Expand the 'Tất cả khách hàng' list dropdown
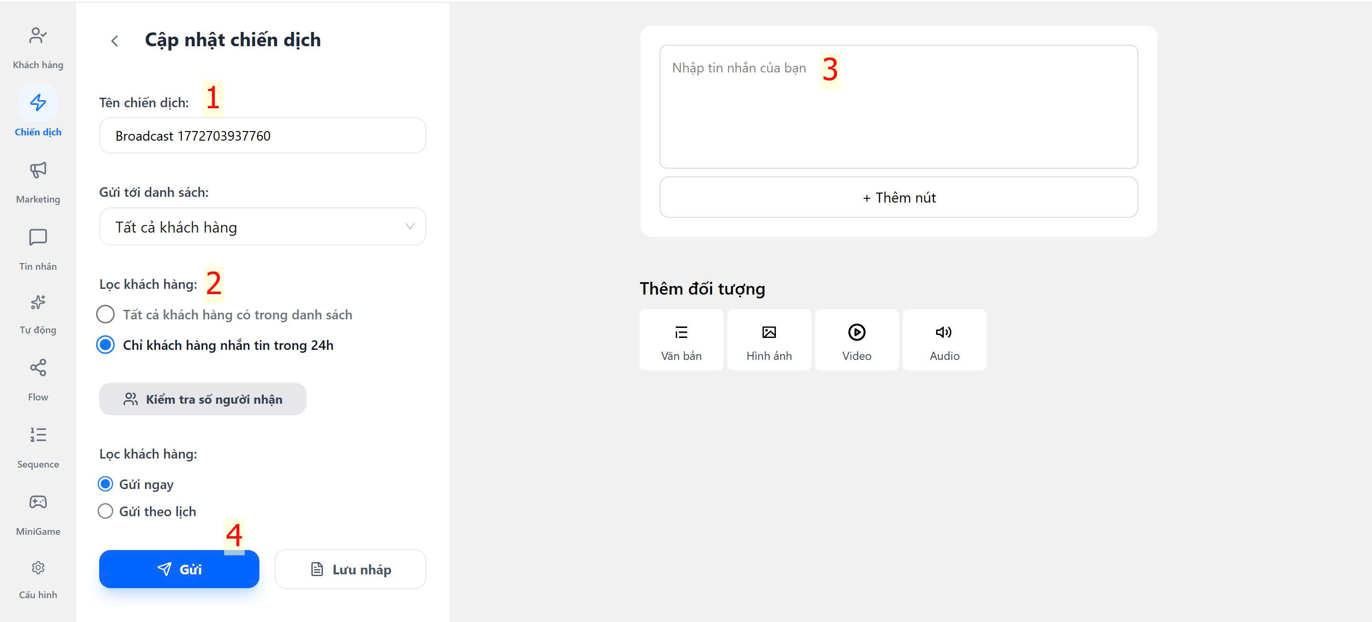 coord(262,227)
